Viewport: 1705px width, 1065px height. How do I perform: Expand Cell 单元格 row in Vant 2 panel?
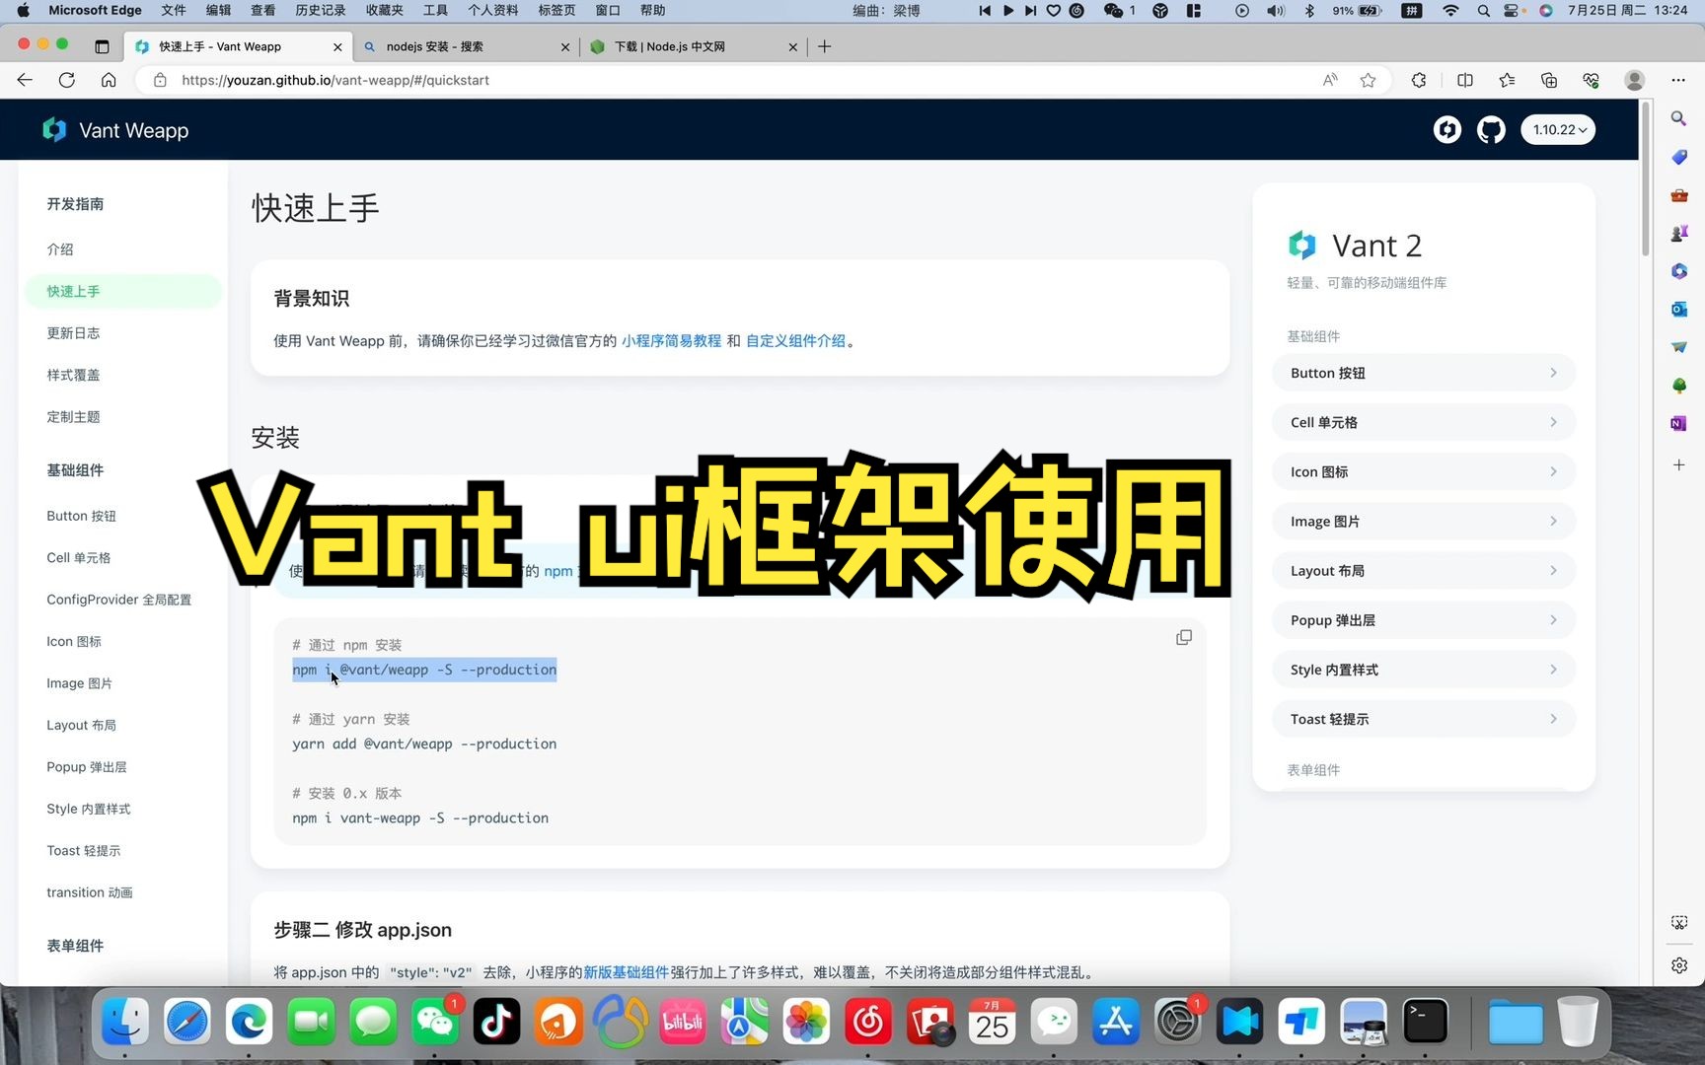coord(1423,422)
